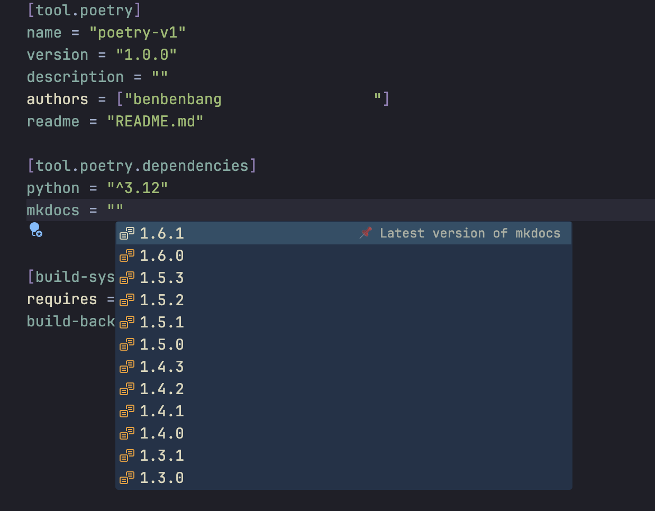Click the "benbenbang author string

[173, 99]
